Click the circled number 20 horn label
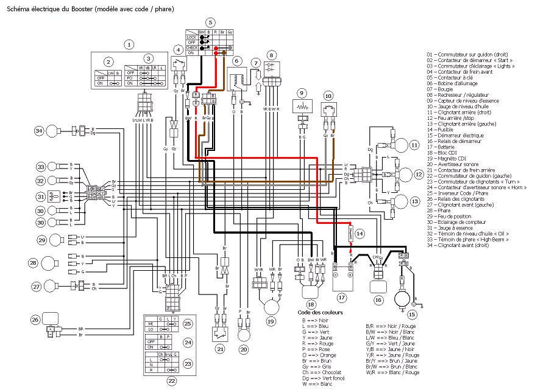 coord(244,349)
